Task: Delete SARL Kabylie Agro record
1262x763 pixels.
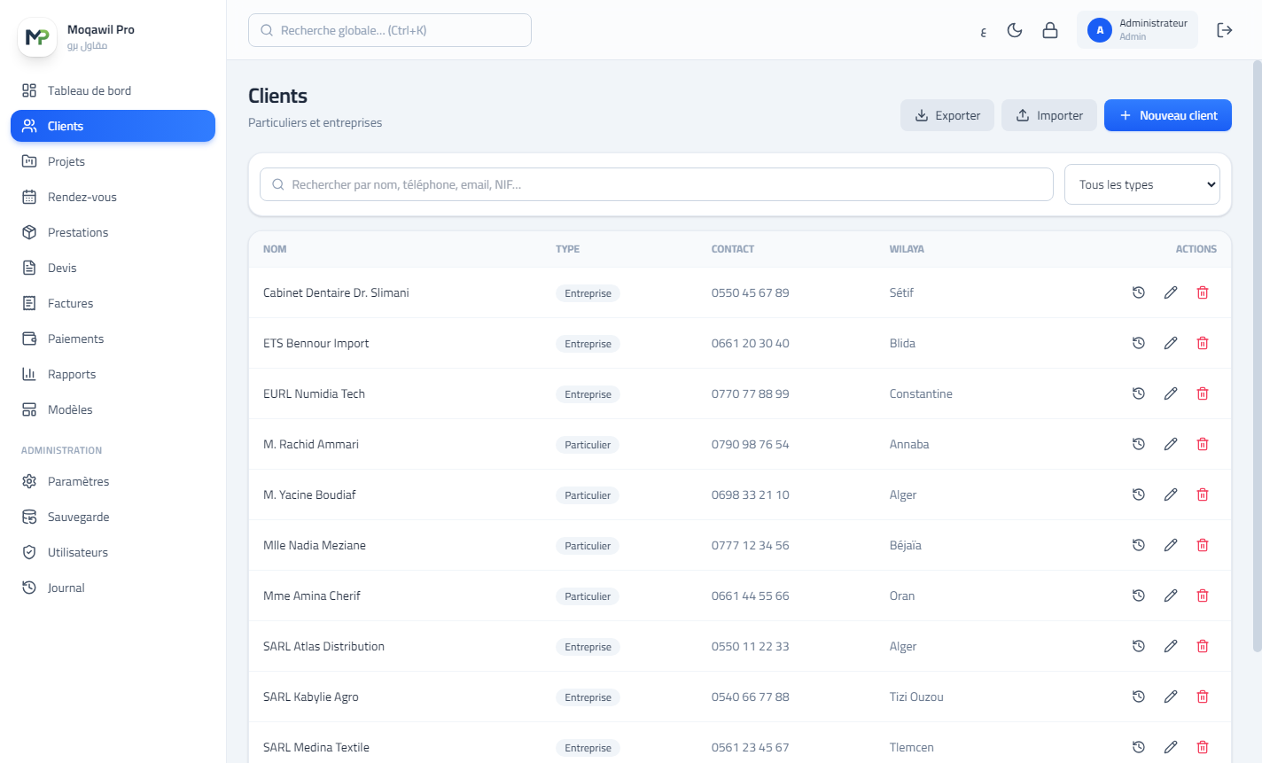Action: (1203, 697)
